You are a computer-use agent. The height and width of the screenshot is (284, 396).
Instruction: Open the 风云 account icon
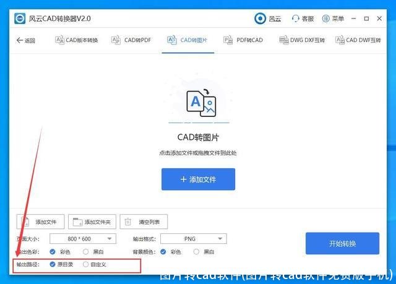coord(260,19)
